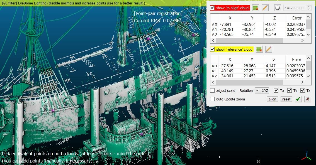Screen dimensions: 316x165
Task: Remove last point from 'reference' list
Action: [x=259, y=49]
